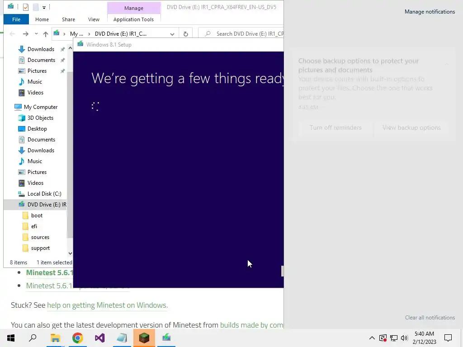Open 3D Objects folder
463x347 pixels.
pos(40,118)
